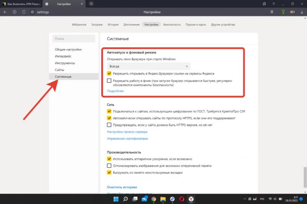307x204 pixels.
Task: Click the bookmark icon in the toolbar
Action: pyautogui.click(x=272, y=12)
